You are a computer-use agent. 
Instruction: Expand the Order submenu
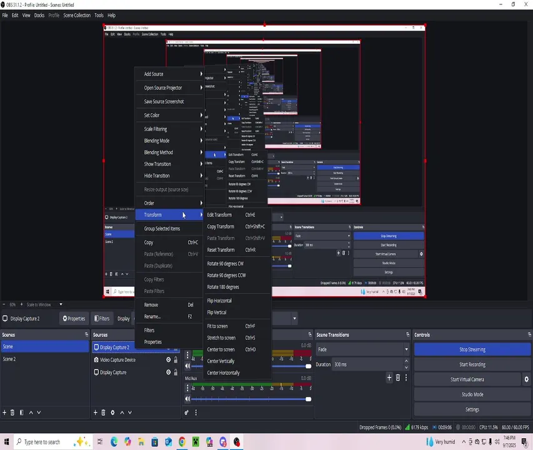(169, 203)
